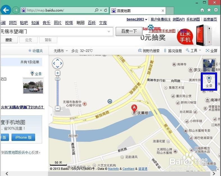
Task: Go to 百度首页 link
Action: click(x=210, y=19)
